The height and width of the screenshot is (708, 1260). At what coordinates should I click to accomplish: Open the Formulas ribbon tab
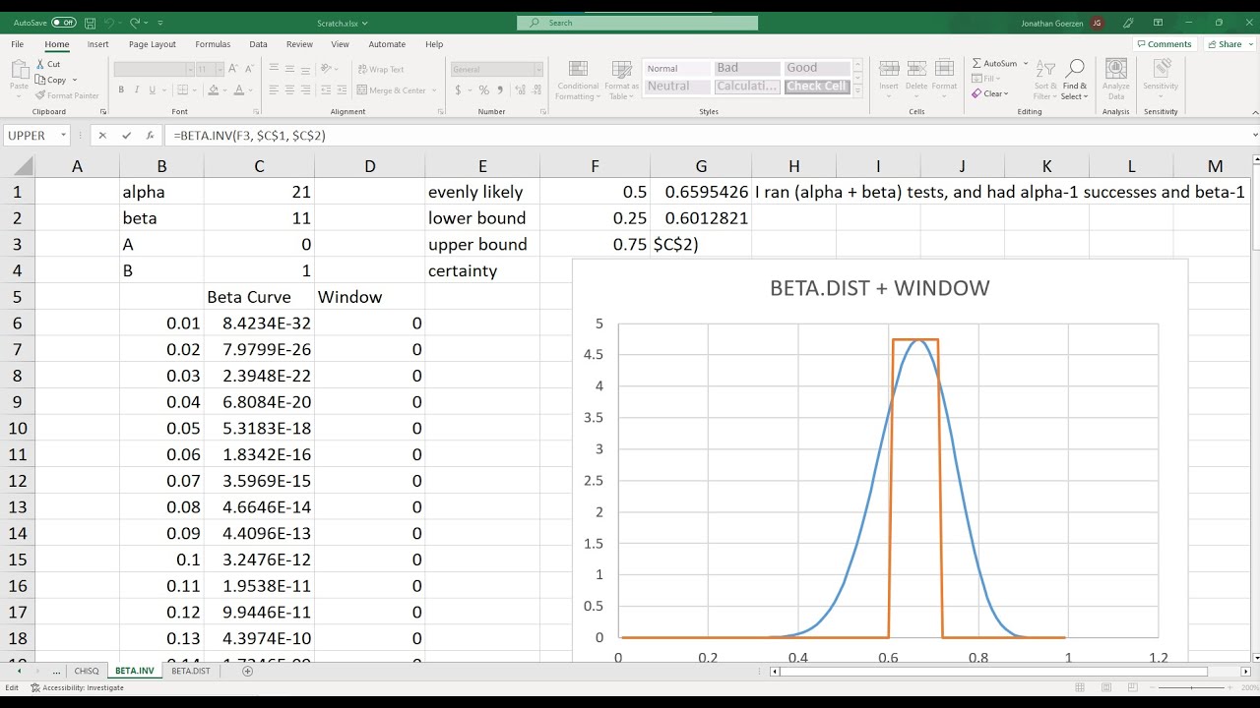point(213,44)
